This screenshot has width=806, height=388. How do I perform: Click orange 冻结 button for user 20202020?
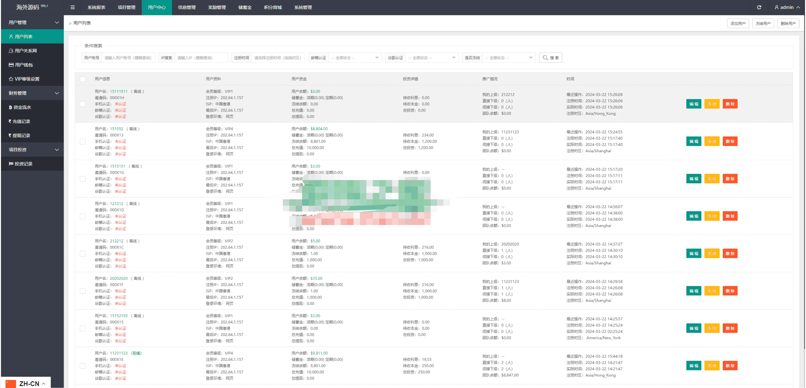pos(712,291)
